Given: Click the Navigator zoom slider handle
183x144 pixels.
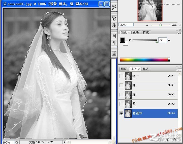Looking at the screenshot, I should pyautogui.click(x=160, y=25).
